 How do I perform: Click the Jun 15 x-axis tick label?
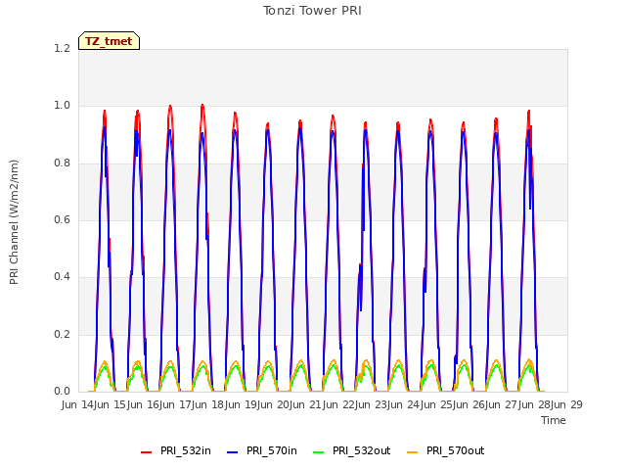coord(111,404)
